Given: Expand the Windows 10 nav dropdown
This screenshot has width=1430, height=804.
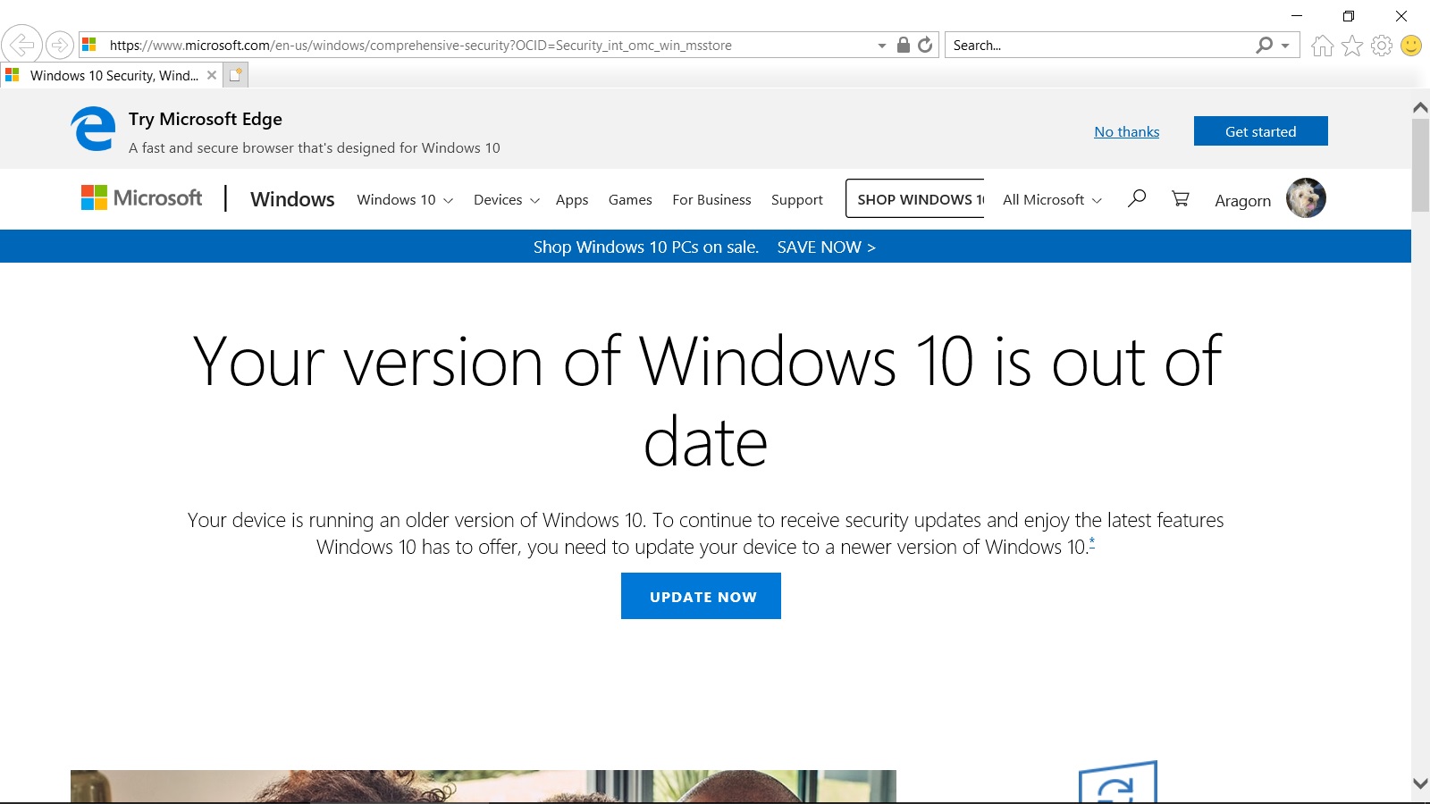Looking at the screenshot, I should [x=405, y=200].
